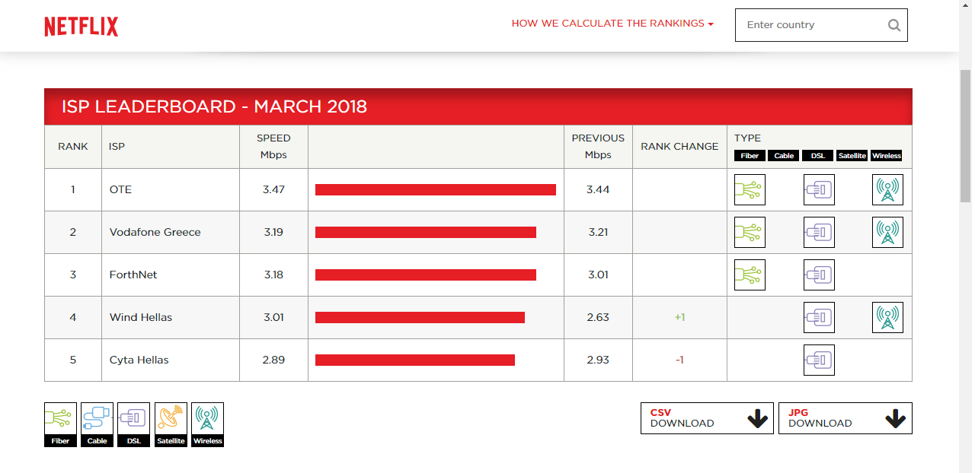Screen dimensions: 975x473
Task: Click Cyta Hellas speed value 2.89
Action: (x=273, y=360)
